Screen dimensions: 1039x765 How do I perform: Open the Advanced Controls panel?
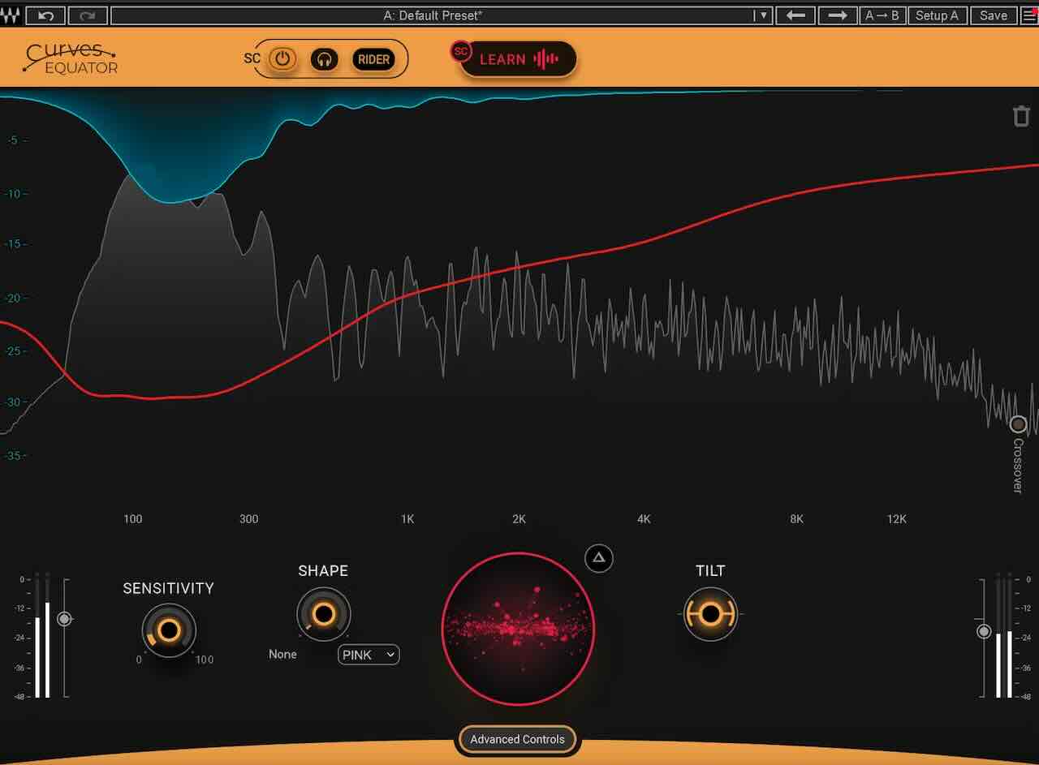517,739
